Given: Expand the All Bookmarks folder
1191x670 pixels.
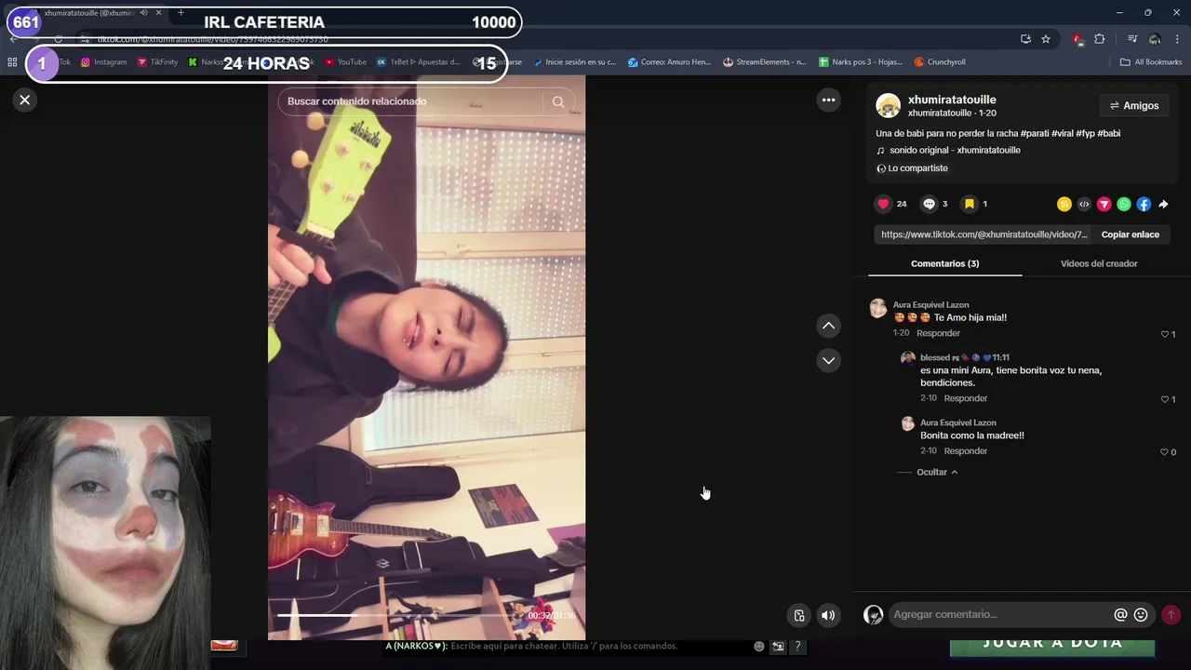Looking at the screenshot, I should click(1151, 62).
